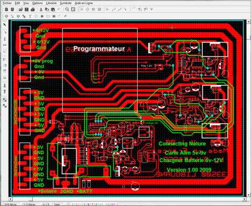Click the '2GND' label at bottom
Viewport: 251px width, 206px height.
pyautogui.click(x=67, y=191)
